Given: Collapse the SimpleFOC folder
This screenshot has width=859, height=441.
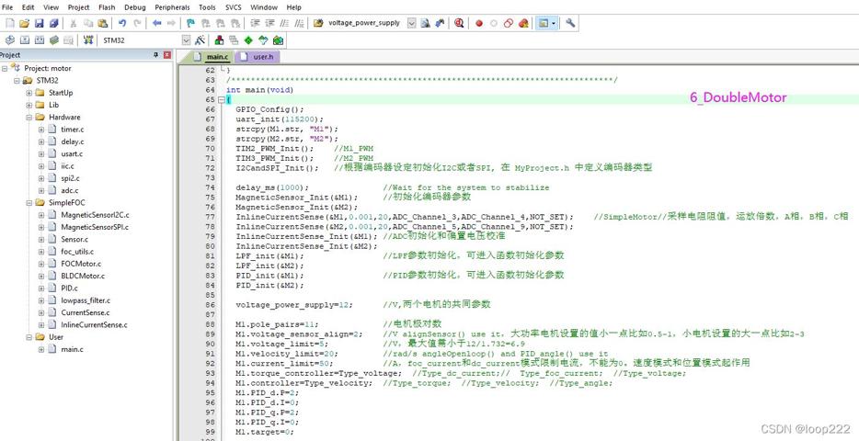Looking at the screenshot, I should point(29,202).
